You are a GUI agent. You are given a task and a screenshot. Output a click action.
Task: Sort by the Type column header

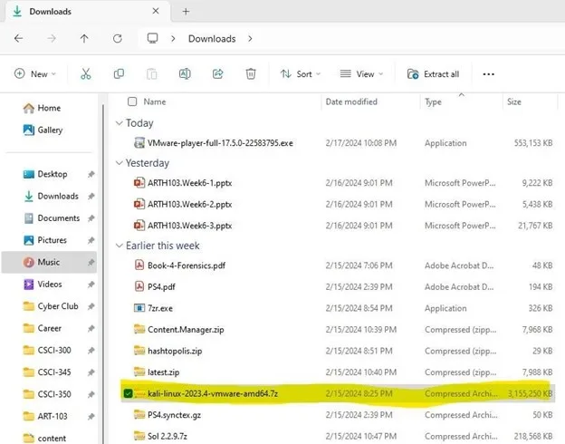pos(433,102)
